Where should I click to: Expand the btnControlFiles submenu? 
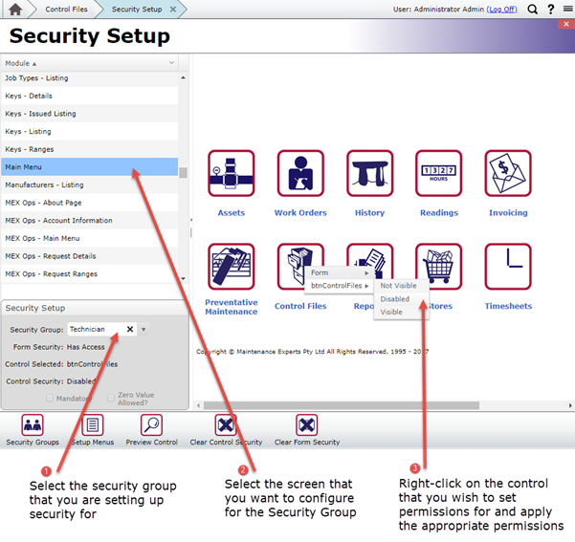340,286
